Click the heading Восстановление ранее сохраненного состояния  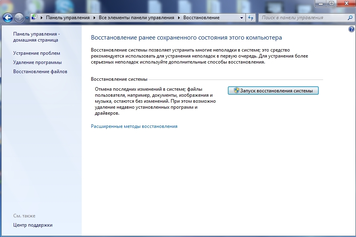point(186,38)
